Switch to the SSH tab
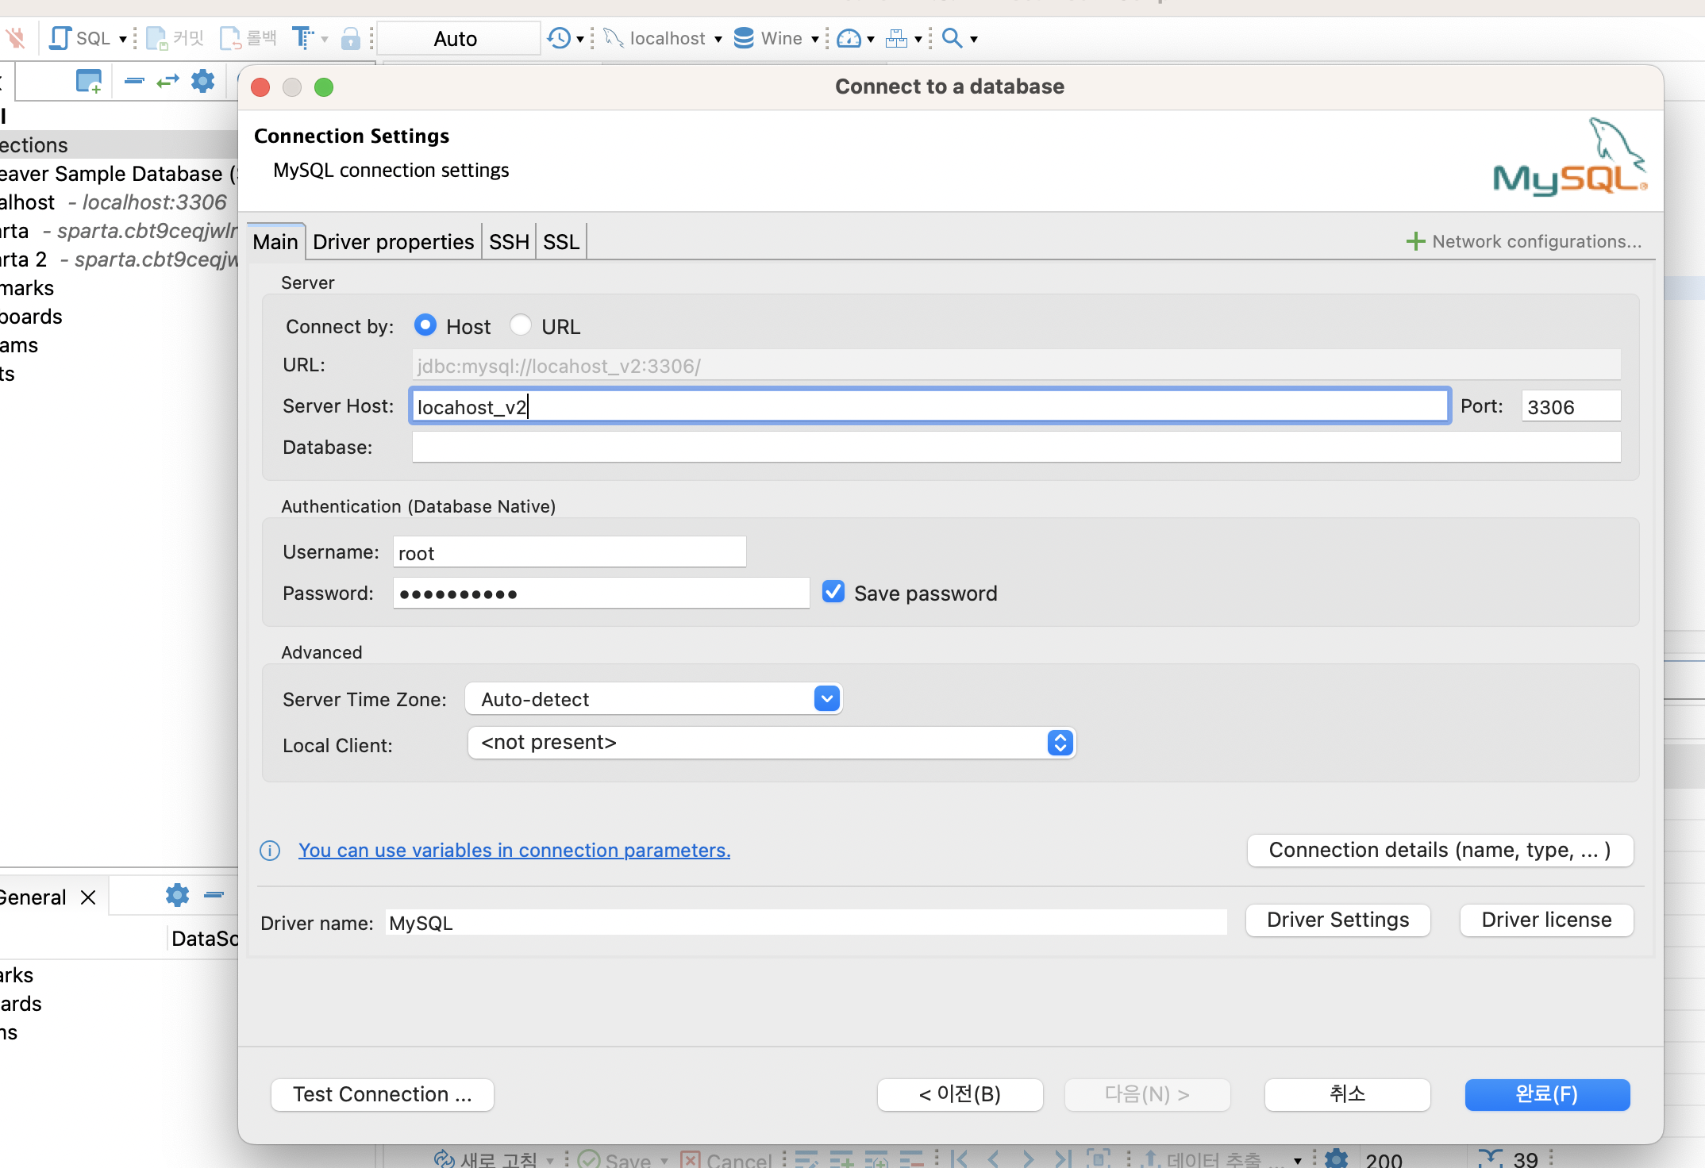Screen dimensions: 1705x1168 pos(509,242)
